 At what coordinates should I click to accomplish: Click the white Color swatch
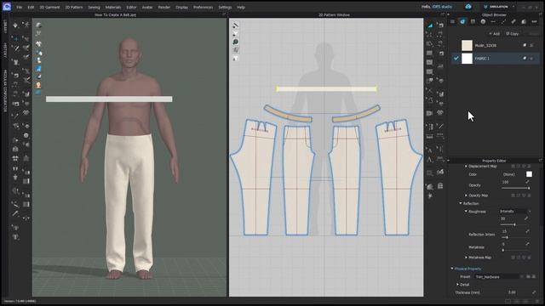[529, 174]
